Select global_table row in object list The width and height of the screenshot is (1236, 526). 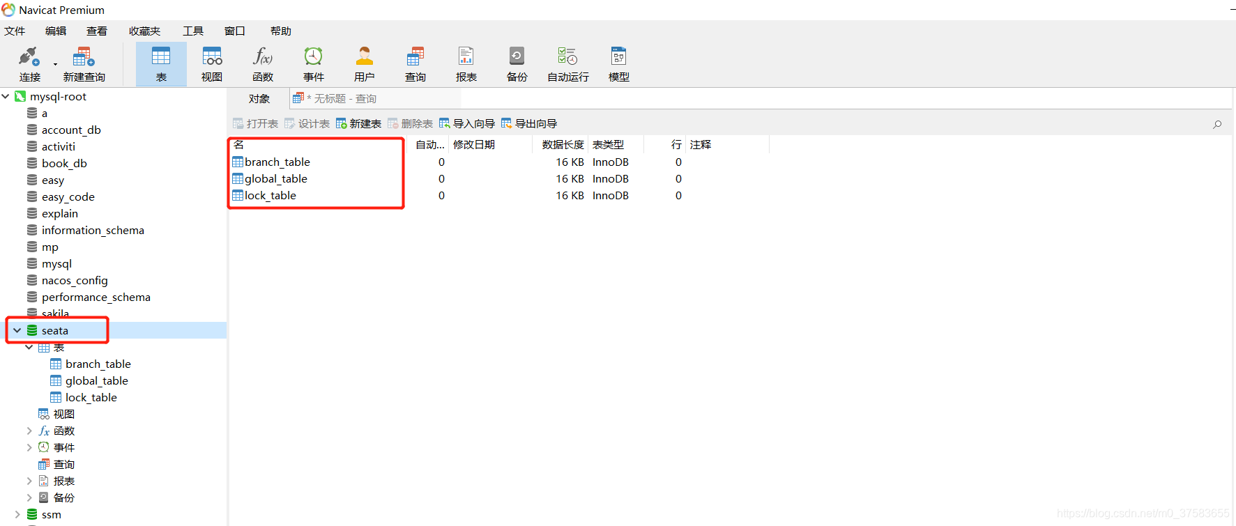pos(276,179)
